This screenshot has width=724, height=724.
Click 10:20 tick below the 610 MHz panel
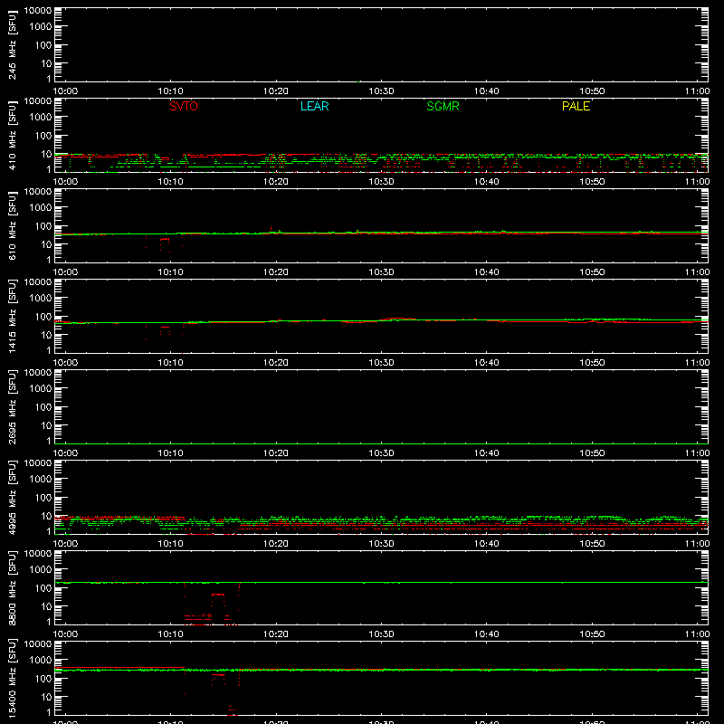coord(276,272)
